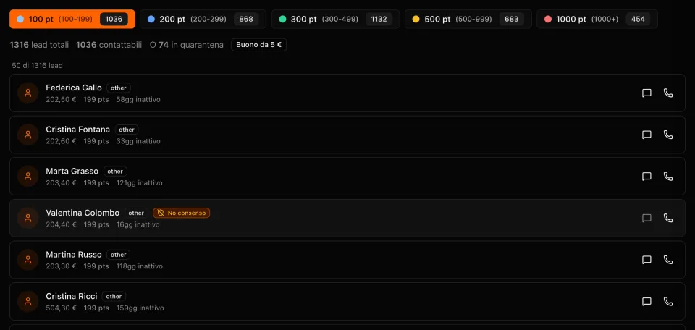Click the No consenso badge
The image size is (695, 330).
pos(181,213)
